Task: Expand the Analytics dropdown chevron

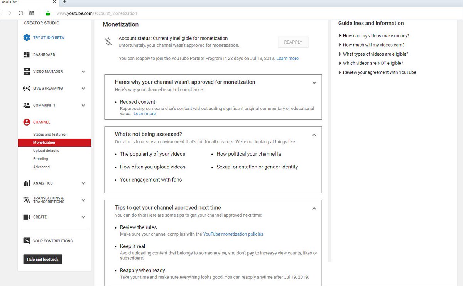Action: coord(83,183)
